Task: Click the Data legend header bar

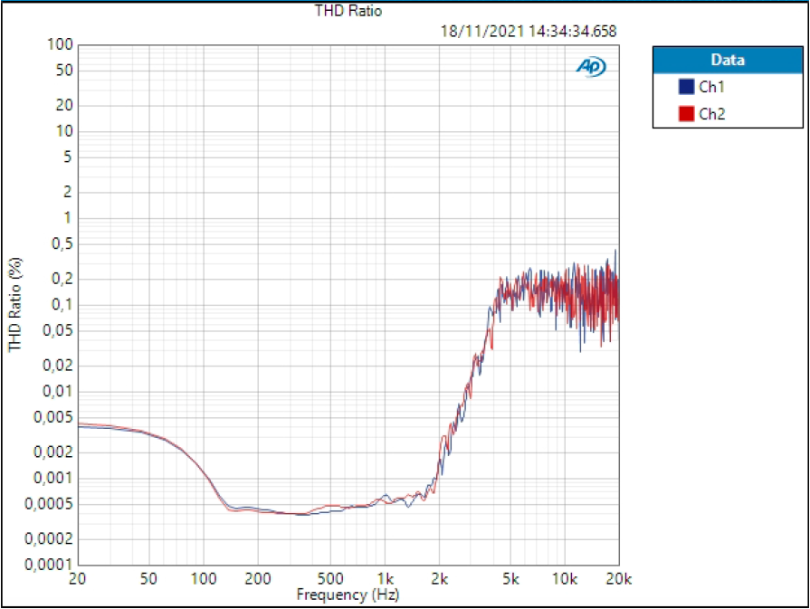Action: point(727,61)
